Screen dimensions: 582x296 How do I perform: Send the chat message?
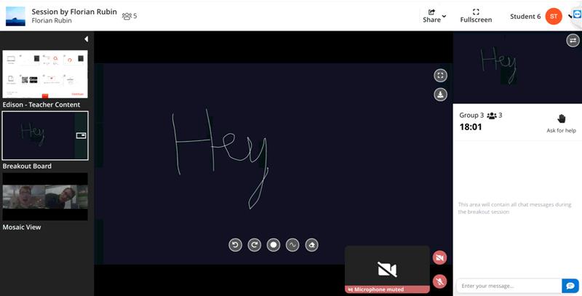click(x=571, y=286)
